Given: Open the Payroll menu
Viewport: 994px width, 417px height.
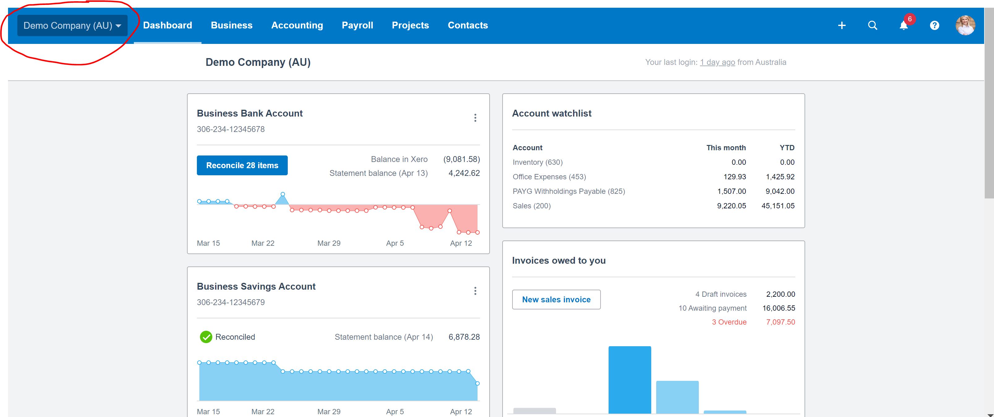Looking at the screenshot, I should coord(357,25).
